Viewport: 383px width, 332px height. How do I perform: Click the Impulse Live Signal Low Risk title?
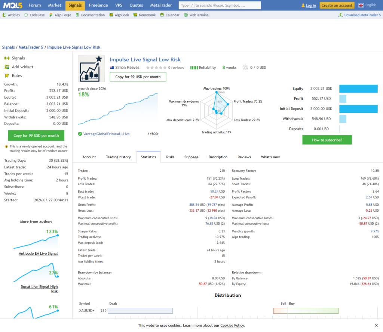[145, 59]
